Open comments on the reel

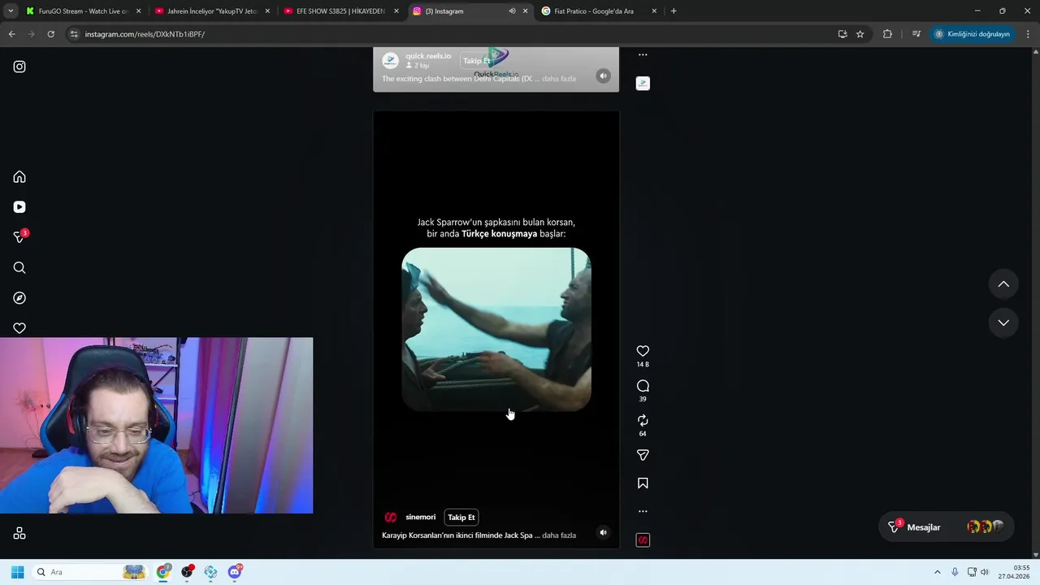[x=643, y=386]
